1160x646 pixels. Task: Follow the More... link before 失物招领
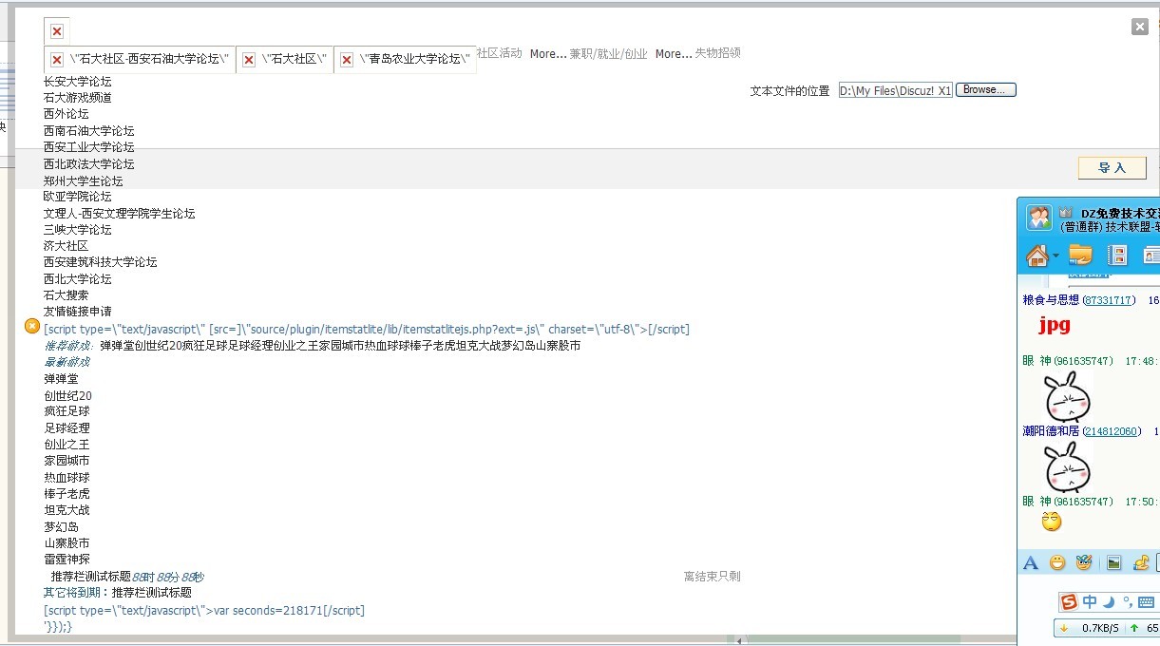pos(674,54)
